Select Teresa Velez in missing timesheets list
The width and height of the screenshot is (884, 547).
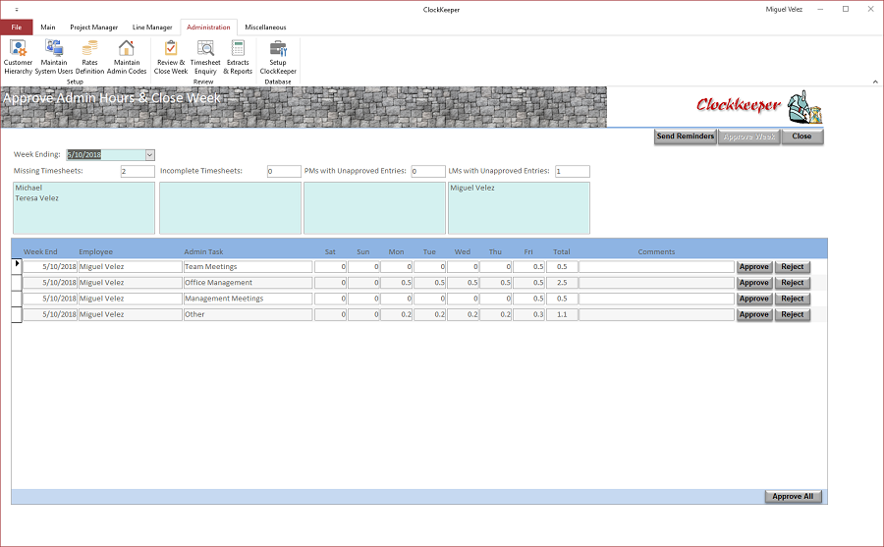pos(36,198)
